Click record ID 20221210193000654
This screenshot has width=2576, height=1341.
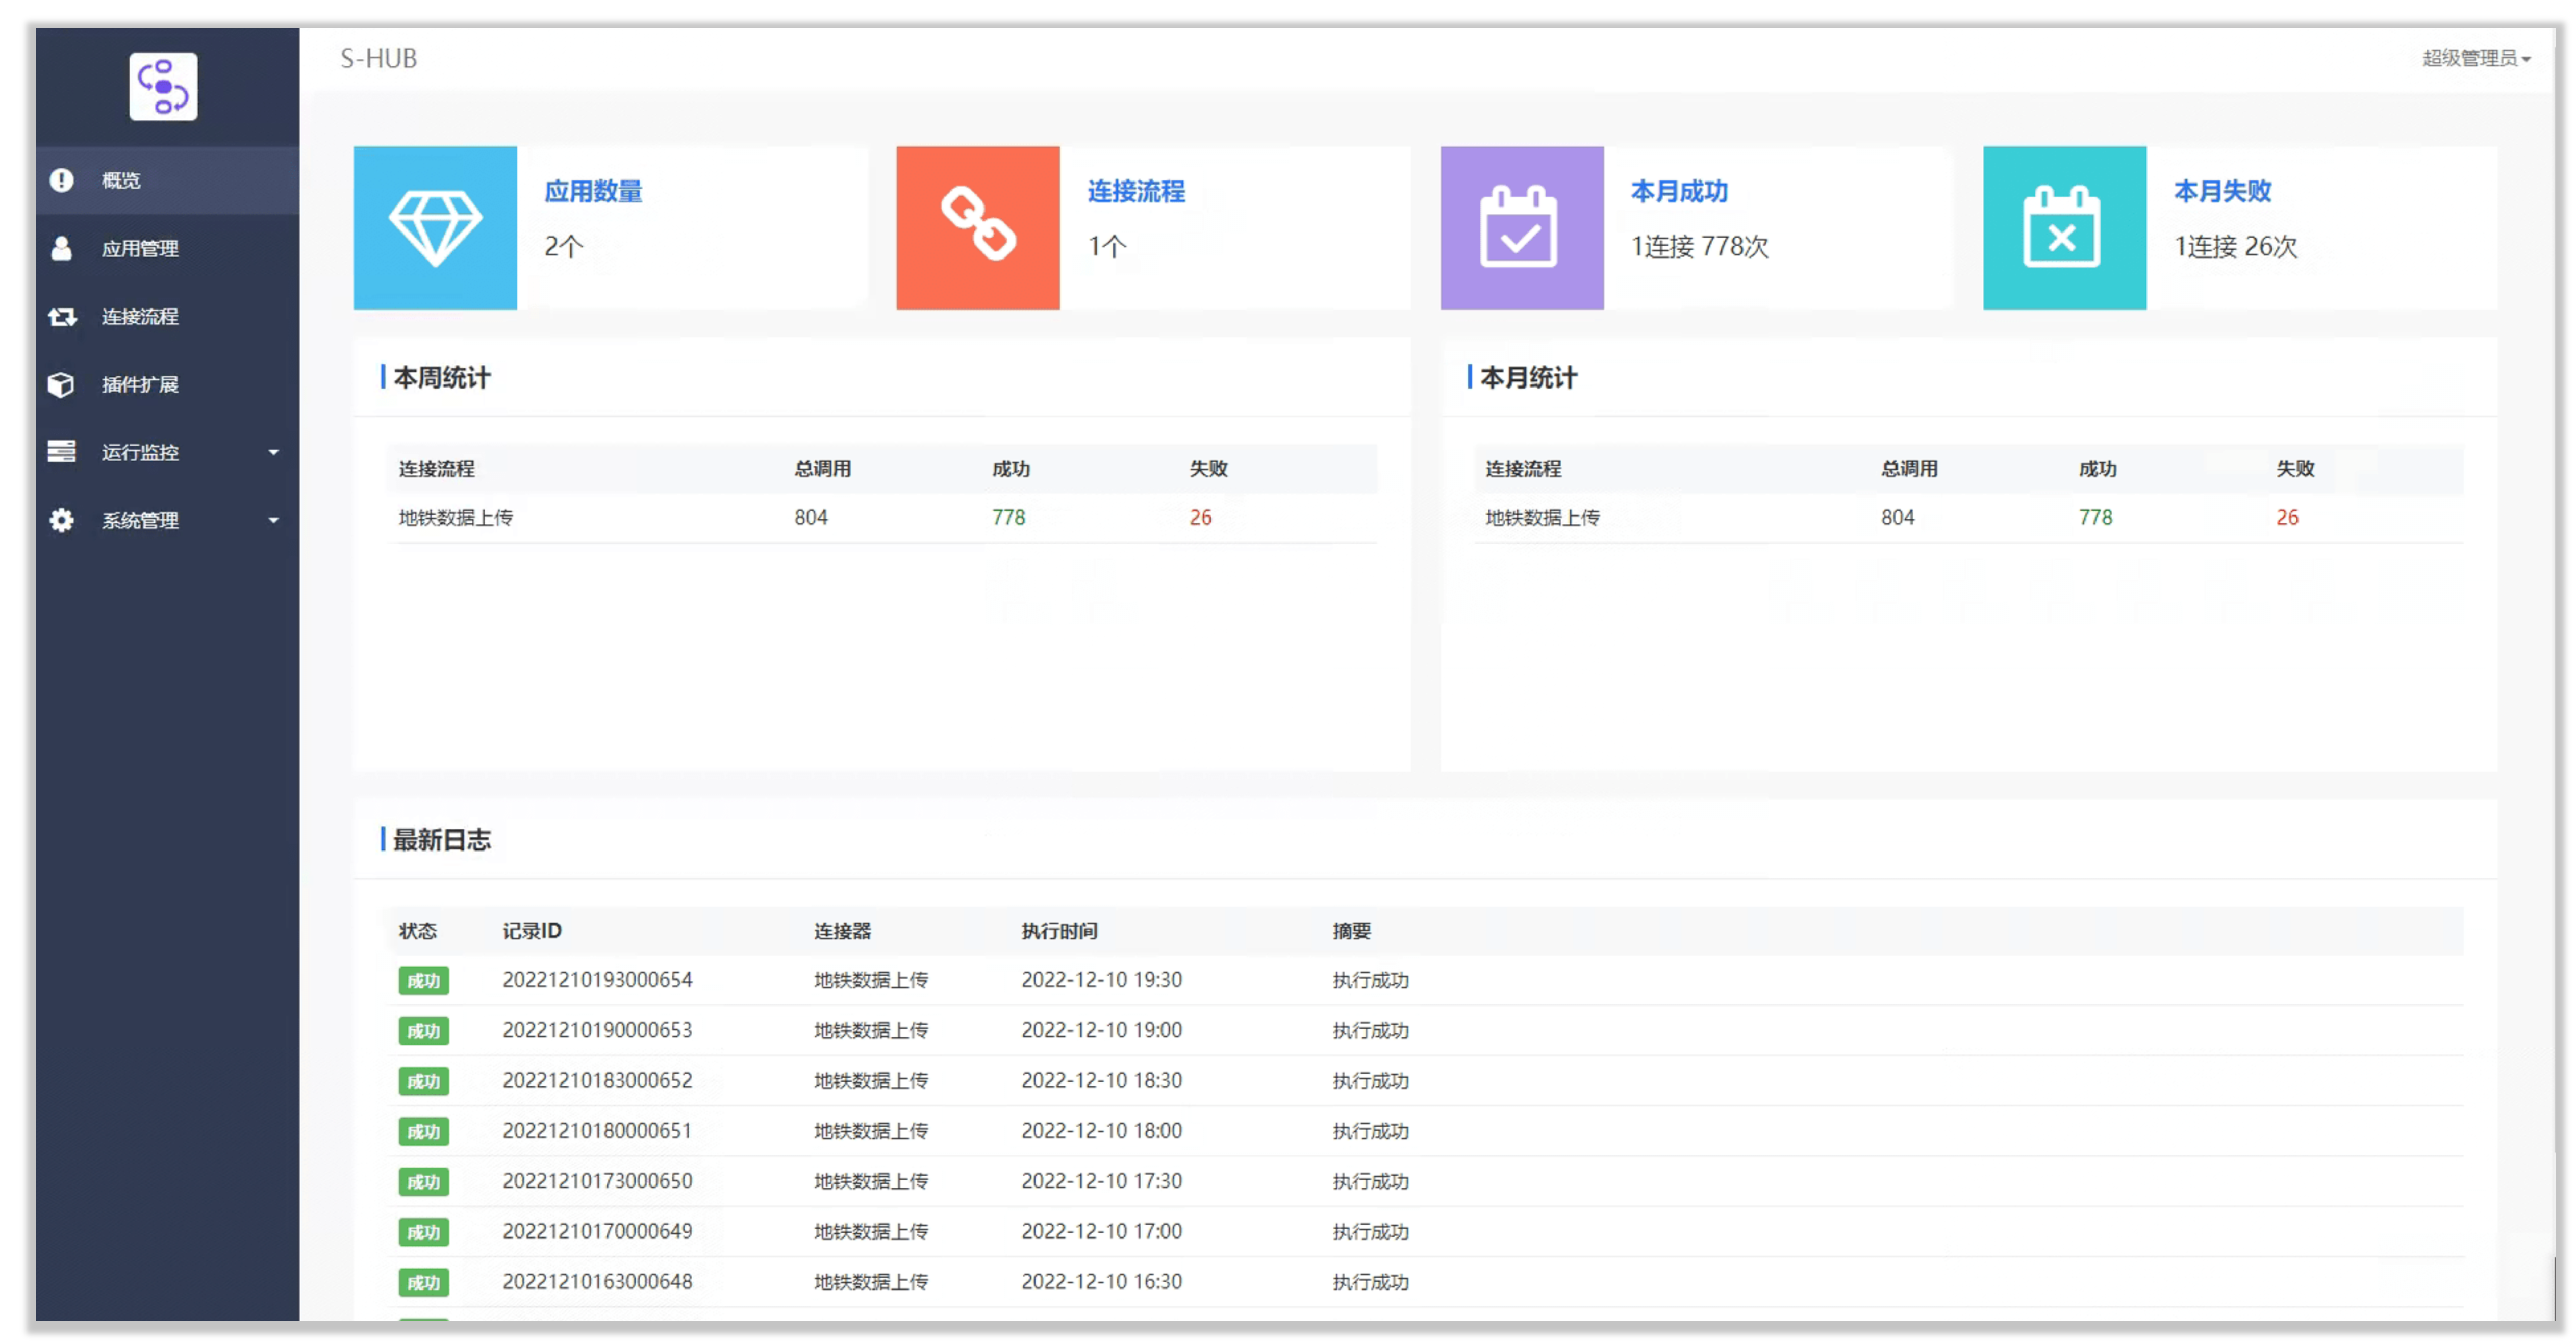pyautogui.click(x=597, y=981)
